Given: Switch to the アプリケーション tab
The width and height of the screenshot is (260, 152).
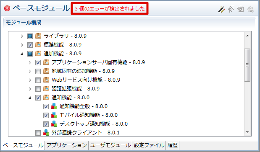Looking at the screenshot, I should 67,145.
